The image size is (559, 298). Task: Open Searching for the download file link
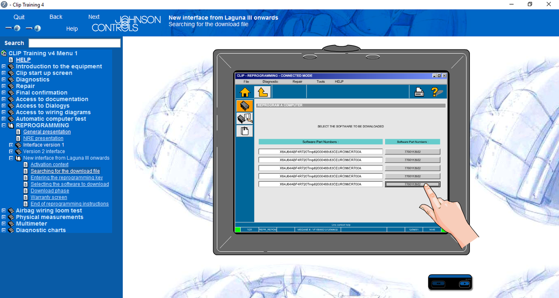[65, 171]
